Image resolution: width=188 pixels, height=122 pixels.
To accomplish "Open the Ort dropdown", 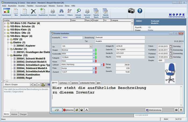I will (91, 46).
